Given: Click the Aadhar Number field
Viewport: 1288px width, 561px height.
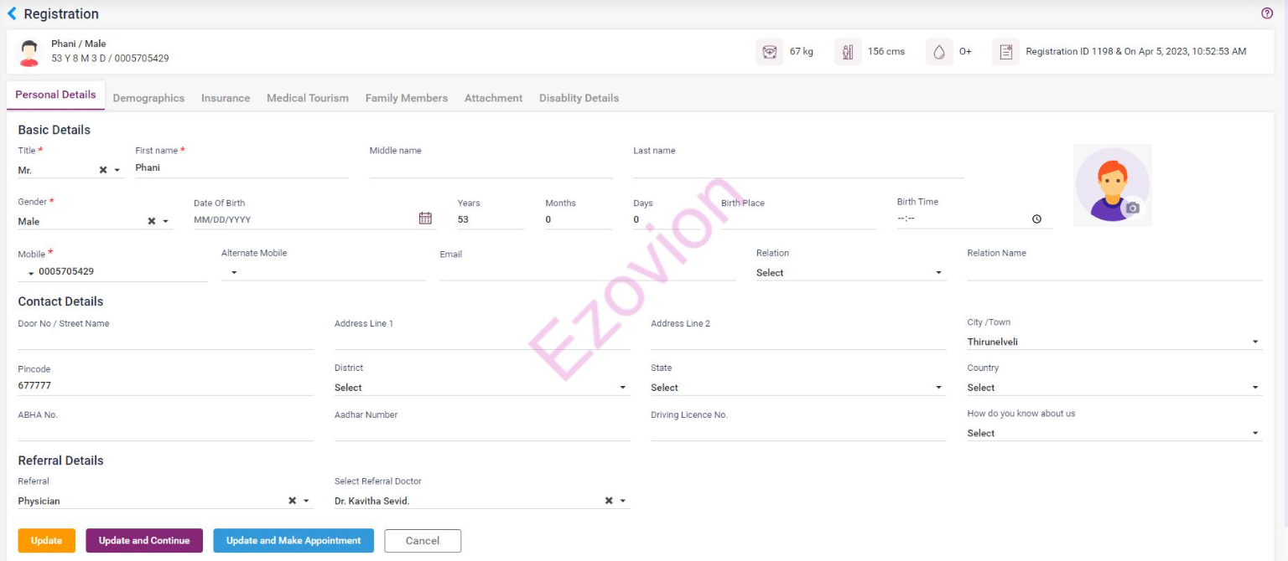Looking at the screenshot, I should coord(482,431).
